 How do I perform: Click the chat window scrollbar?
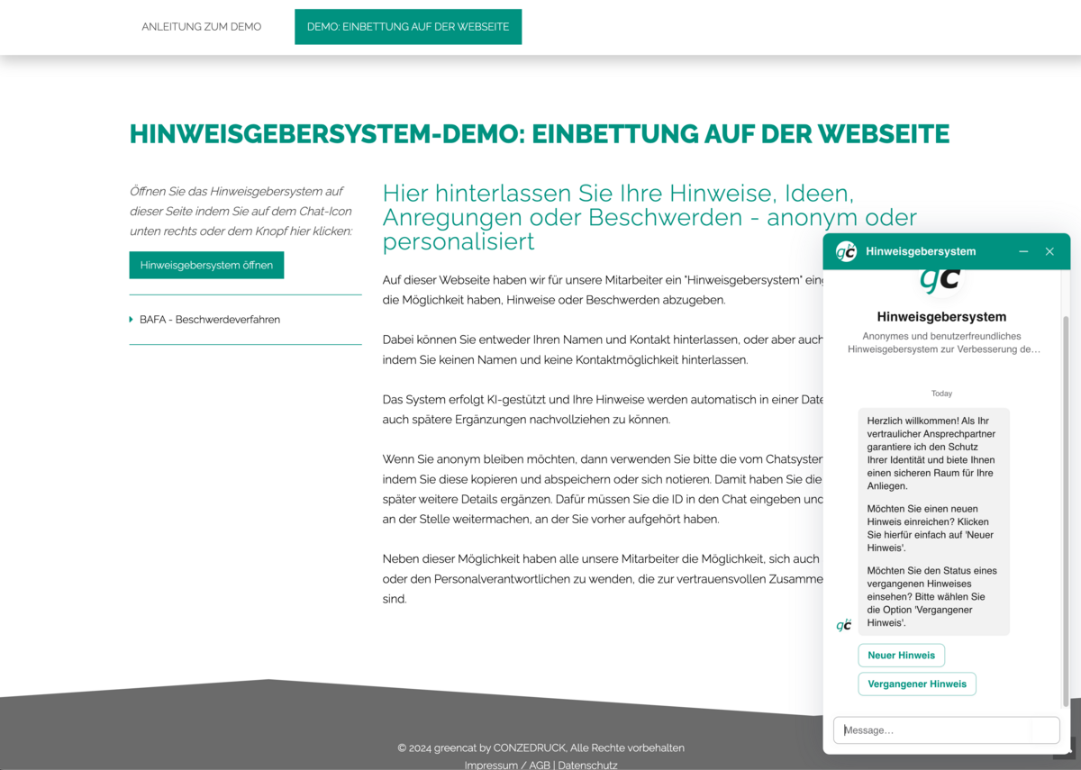pyautogui.click(x=1066, y=504)
